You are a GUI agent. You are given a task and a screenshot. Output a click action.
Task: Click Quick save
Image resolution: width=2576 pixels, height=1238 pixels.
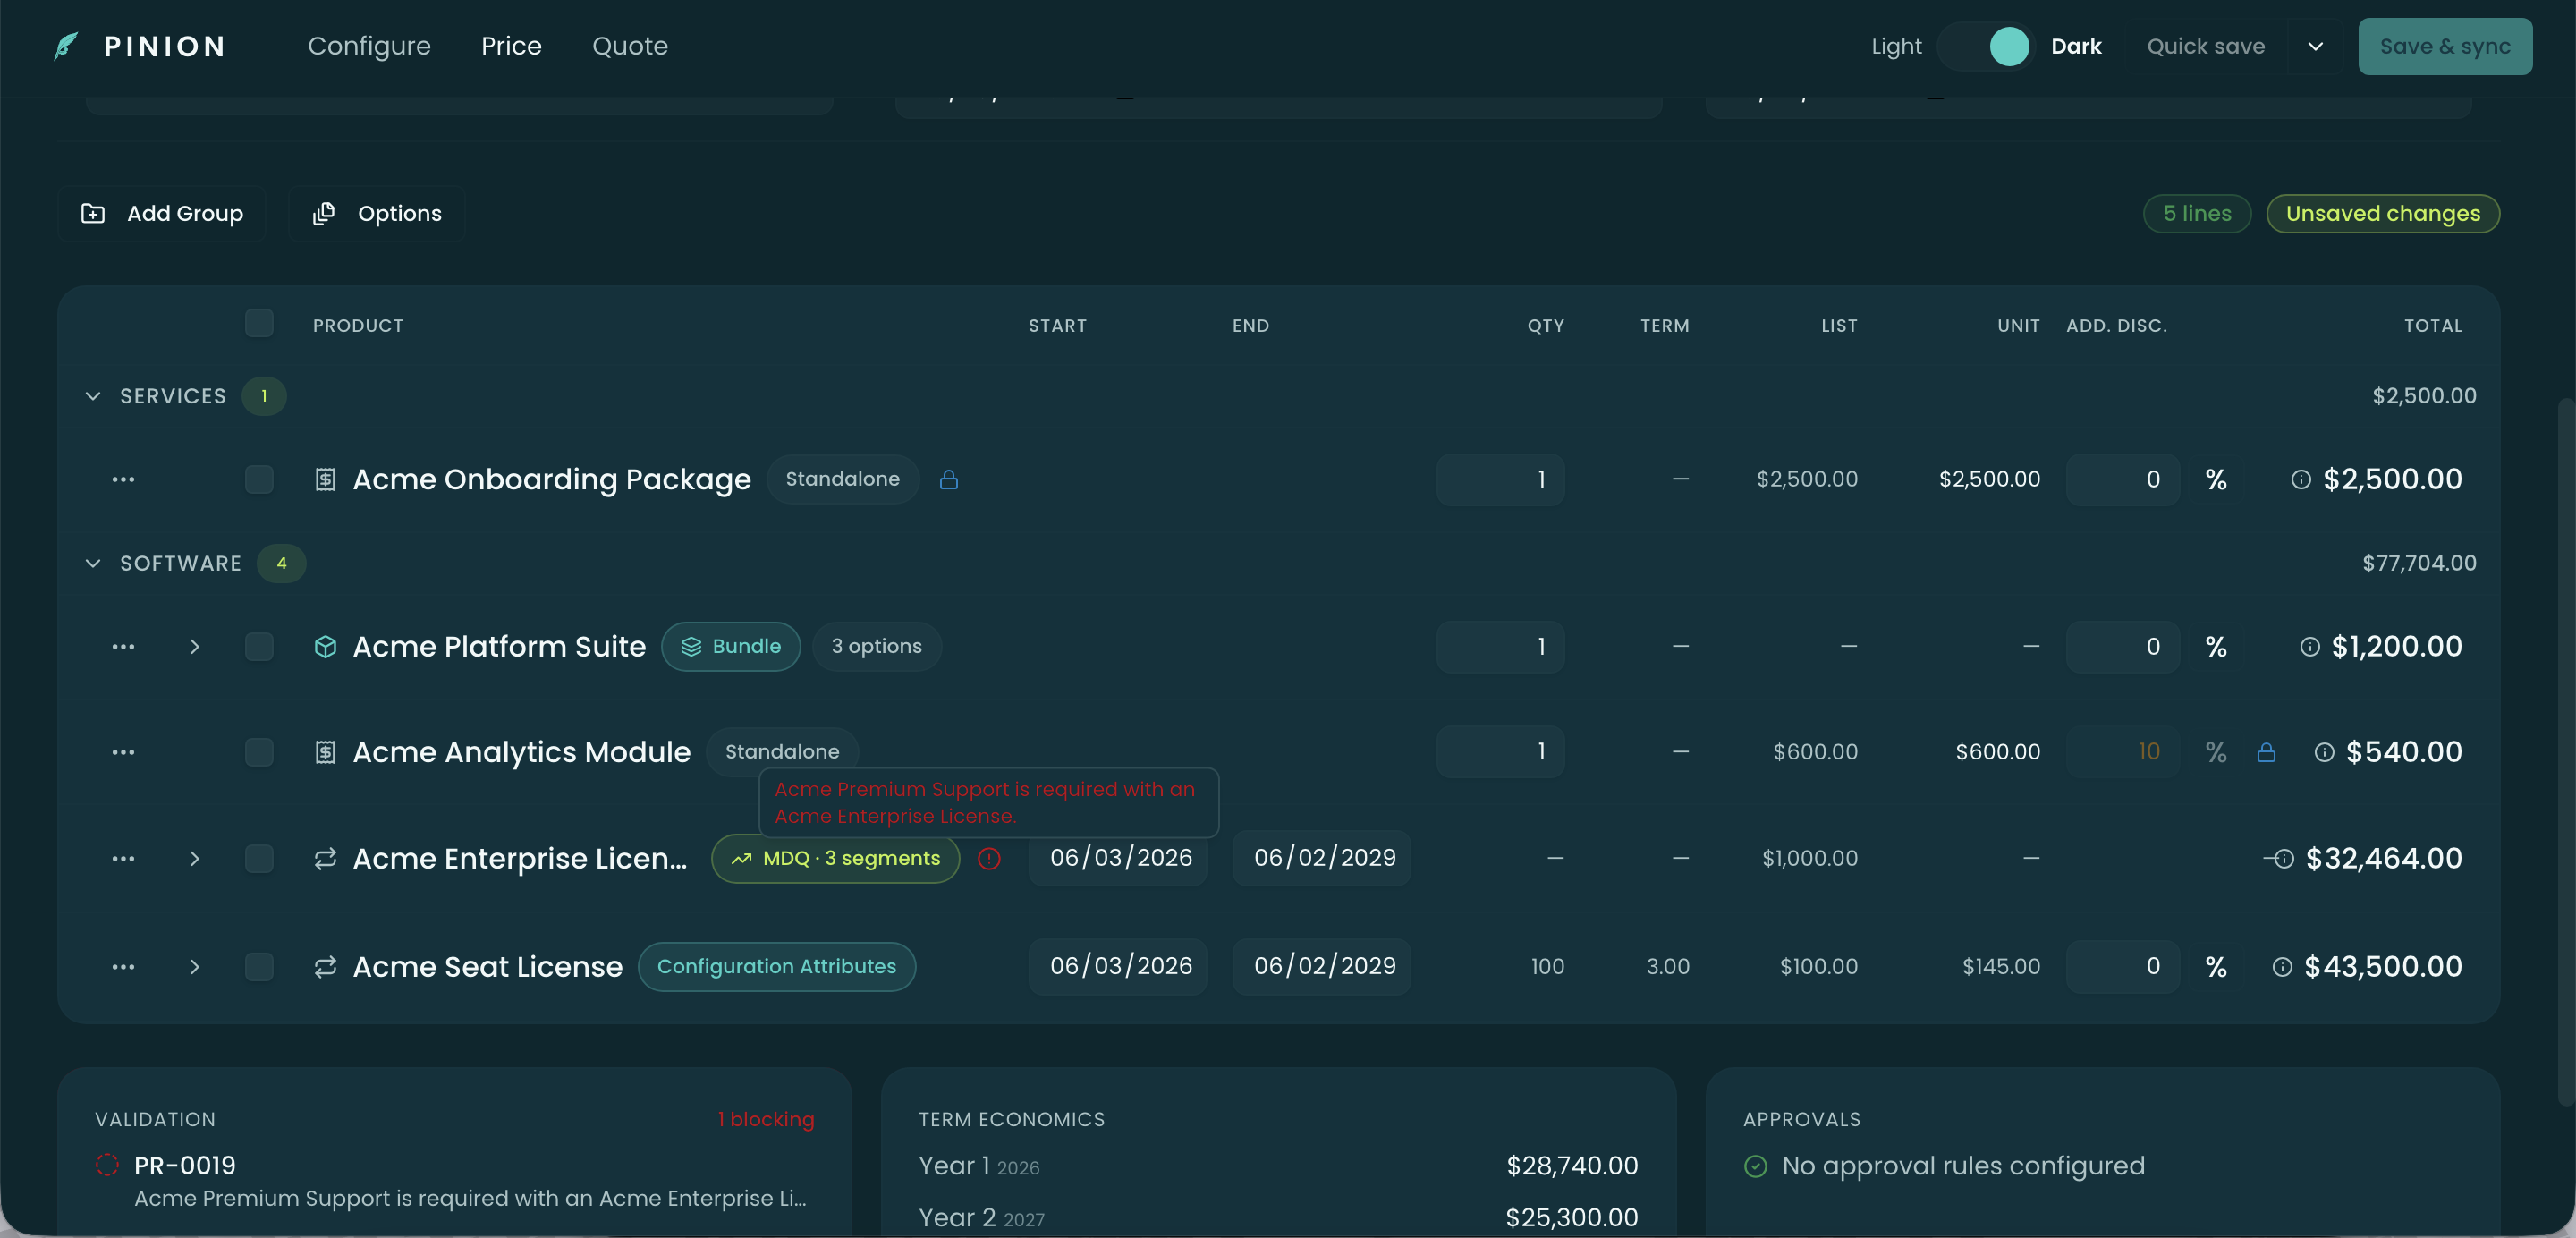pyautogui.click(x=2206, y=46)
